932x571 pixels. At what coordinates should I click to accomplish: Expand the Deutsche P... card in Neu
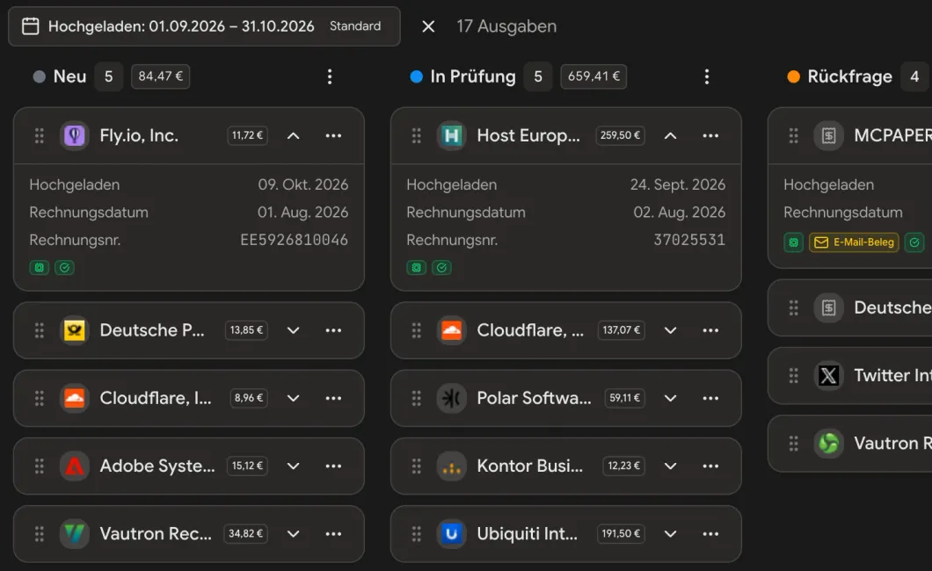tap(293, 330)
